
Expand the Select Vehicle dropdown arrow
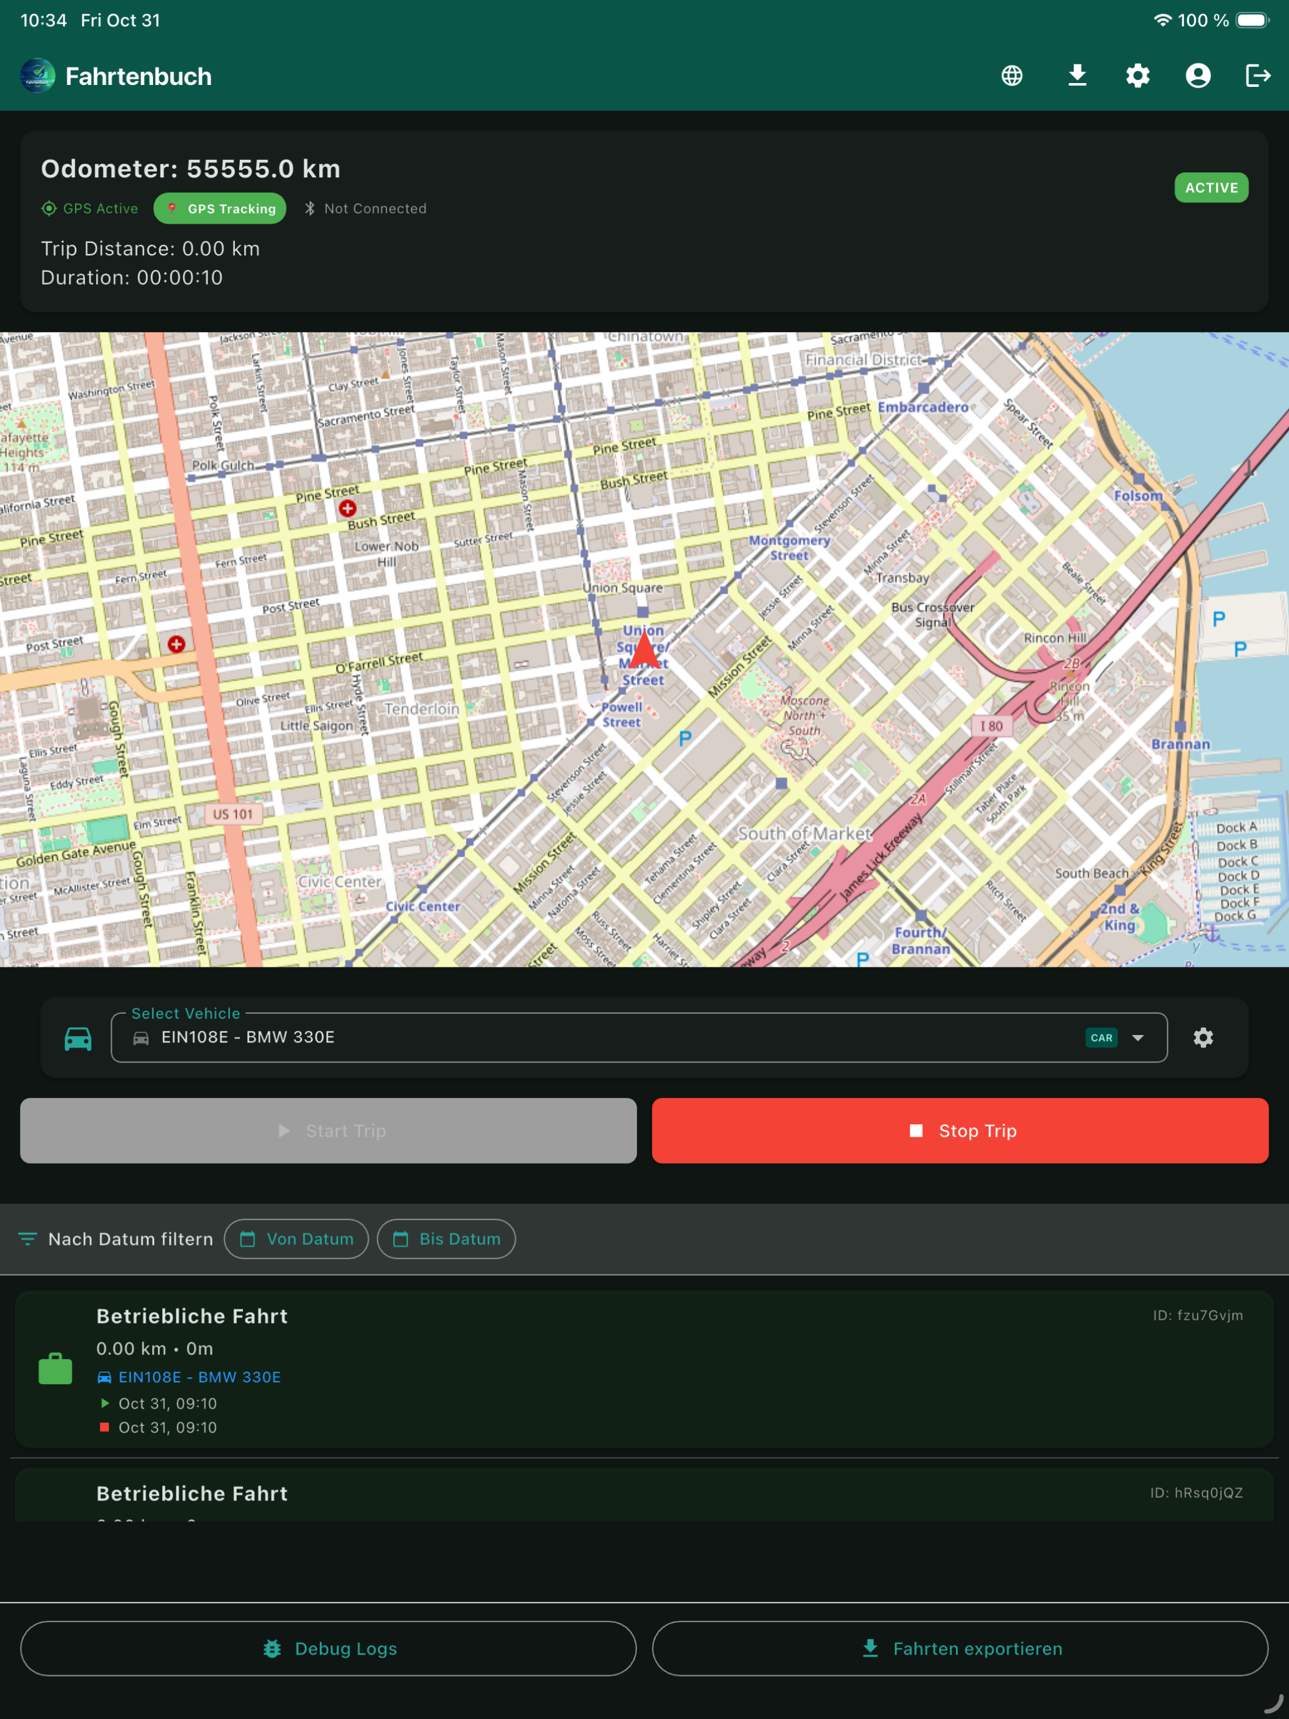1137,1038
